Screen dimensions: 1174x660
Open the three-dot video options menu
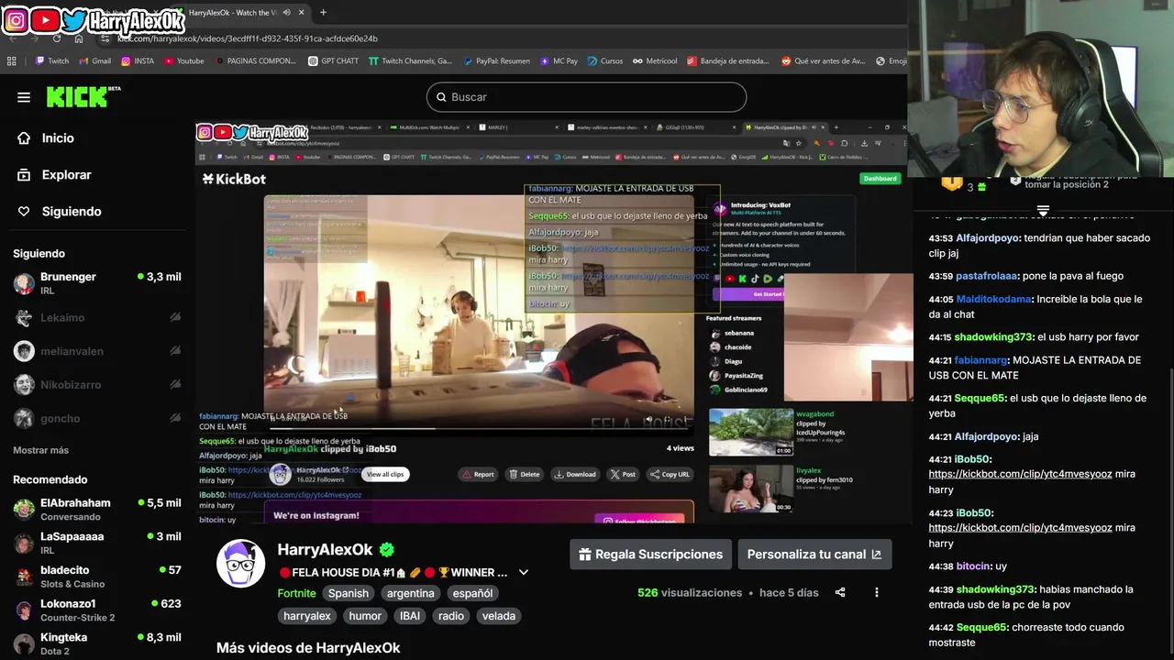click(876, 592)
